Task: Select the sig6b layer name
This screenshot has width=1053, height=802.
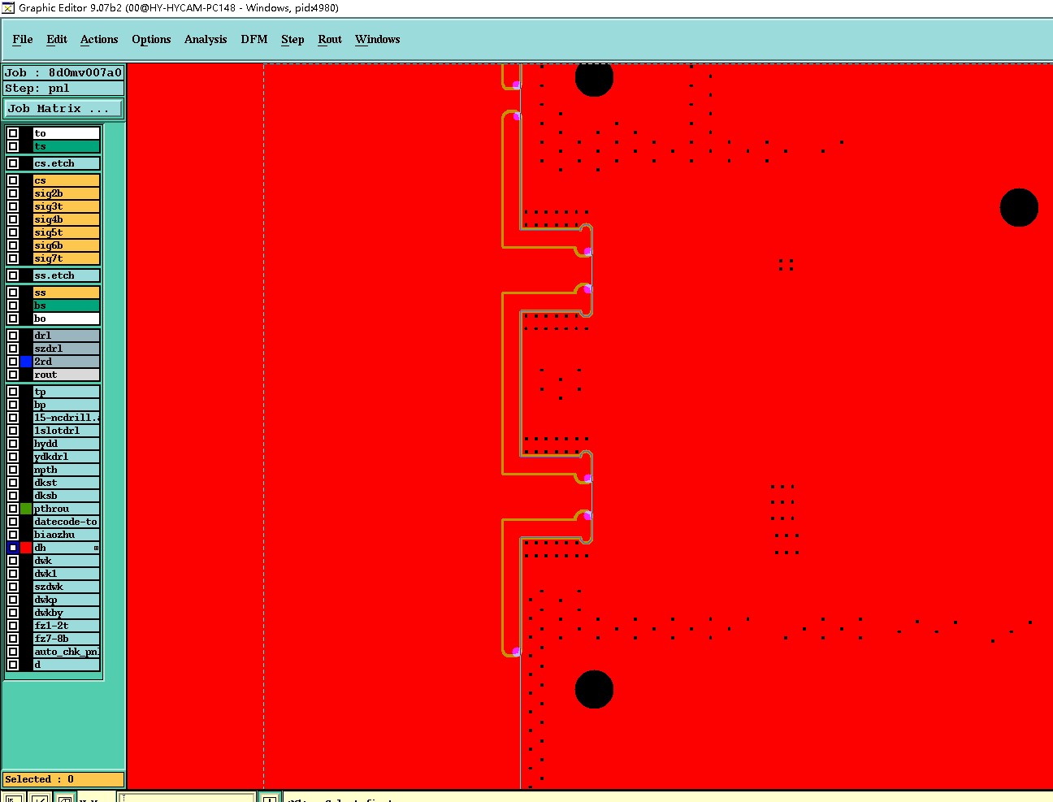Action: tap(67, 245)
